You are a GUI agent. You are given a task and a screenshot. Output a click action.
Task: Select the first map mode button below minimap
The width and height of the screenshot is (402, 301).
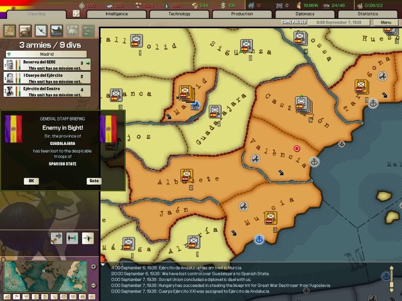pos(7,297)
